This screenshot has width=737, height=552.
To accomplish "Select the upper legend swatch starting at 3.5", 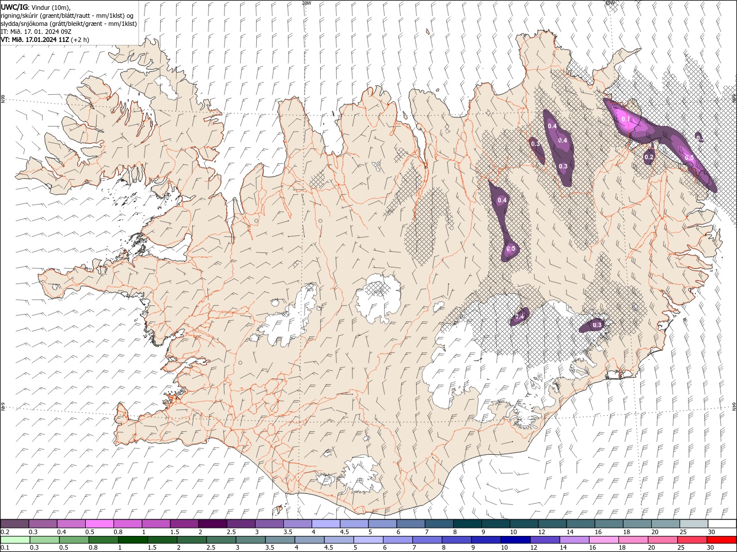I will (x=298, y=524).
